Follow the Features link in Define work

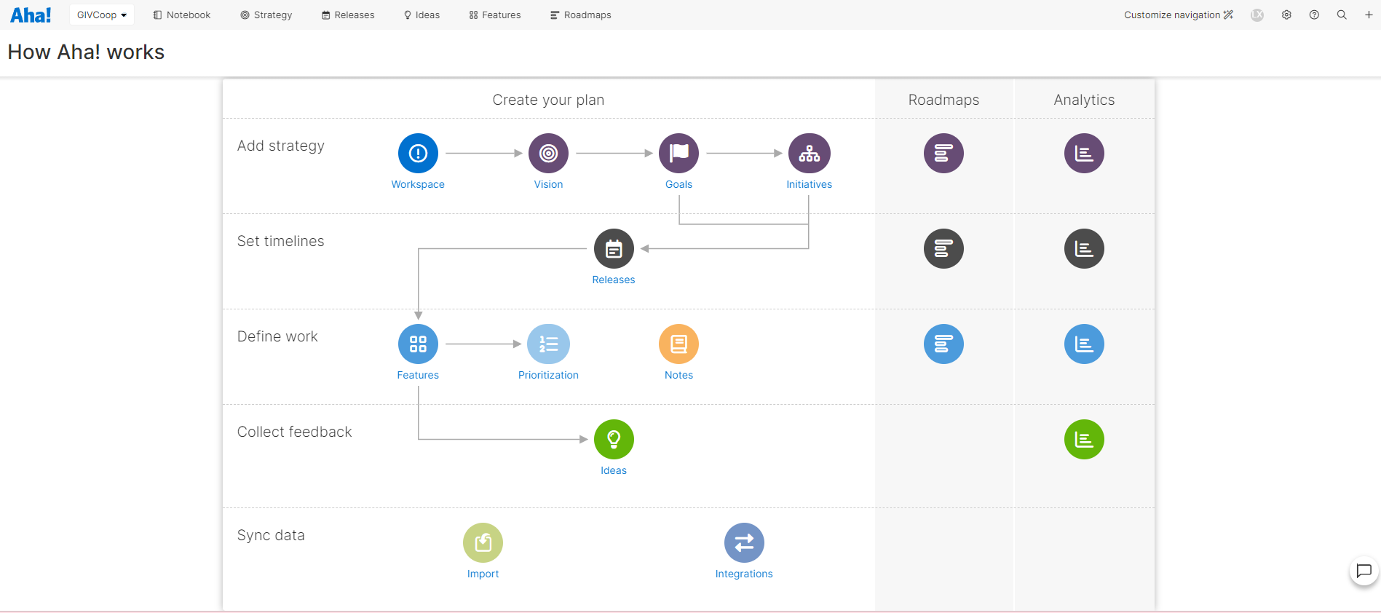(x=418, y=375)
